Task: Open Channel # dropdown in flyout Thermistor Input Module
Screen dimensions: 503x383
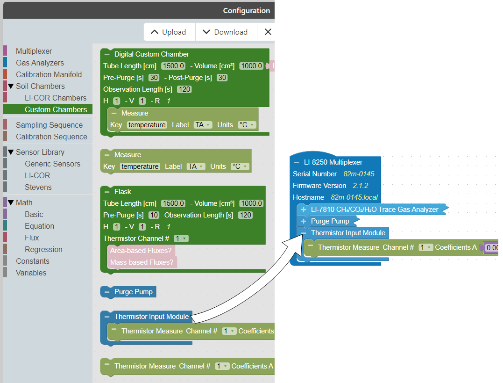Action: [x=229, y=331]
